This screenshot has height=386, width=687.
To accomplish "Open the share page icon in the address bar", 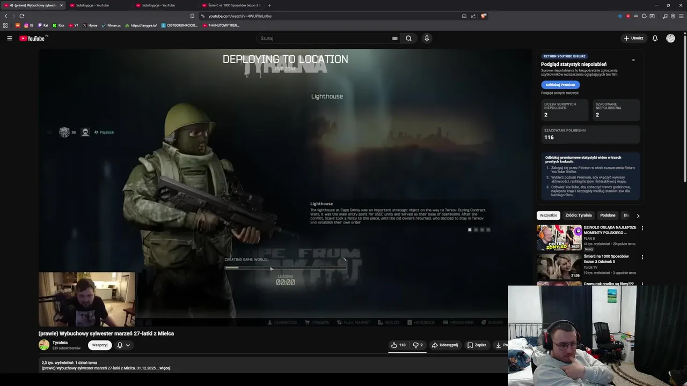I will point(473,16).
